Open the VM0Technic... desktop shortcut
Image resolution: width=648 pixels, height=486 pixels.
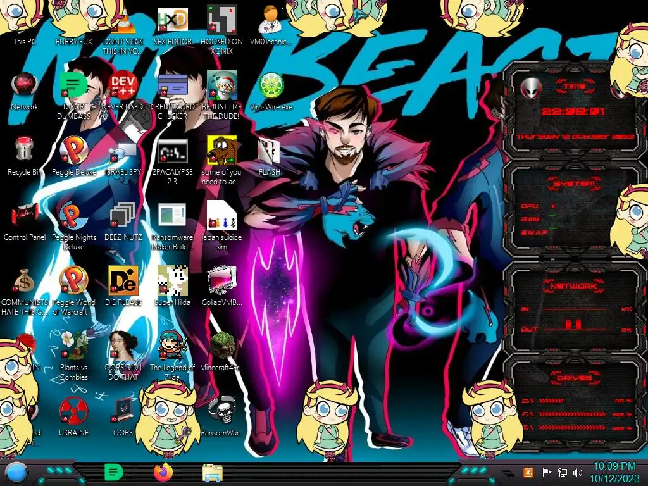tap(271, 25)
